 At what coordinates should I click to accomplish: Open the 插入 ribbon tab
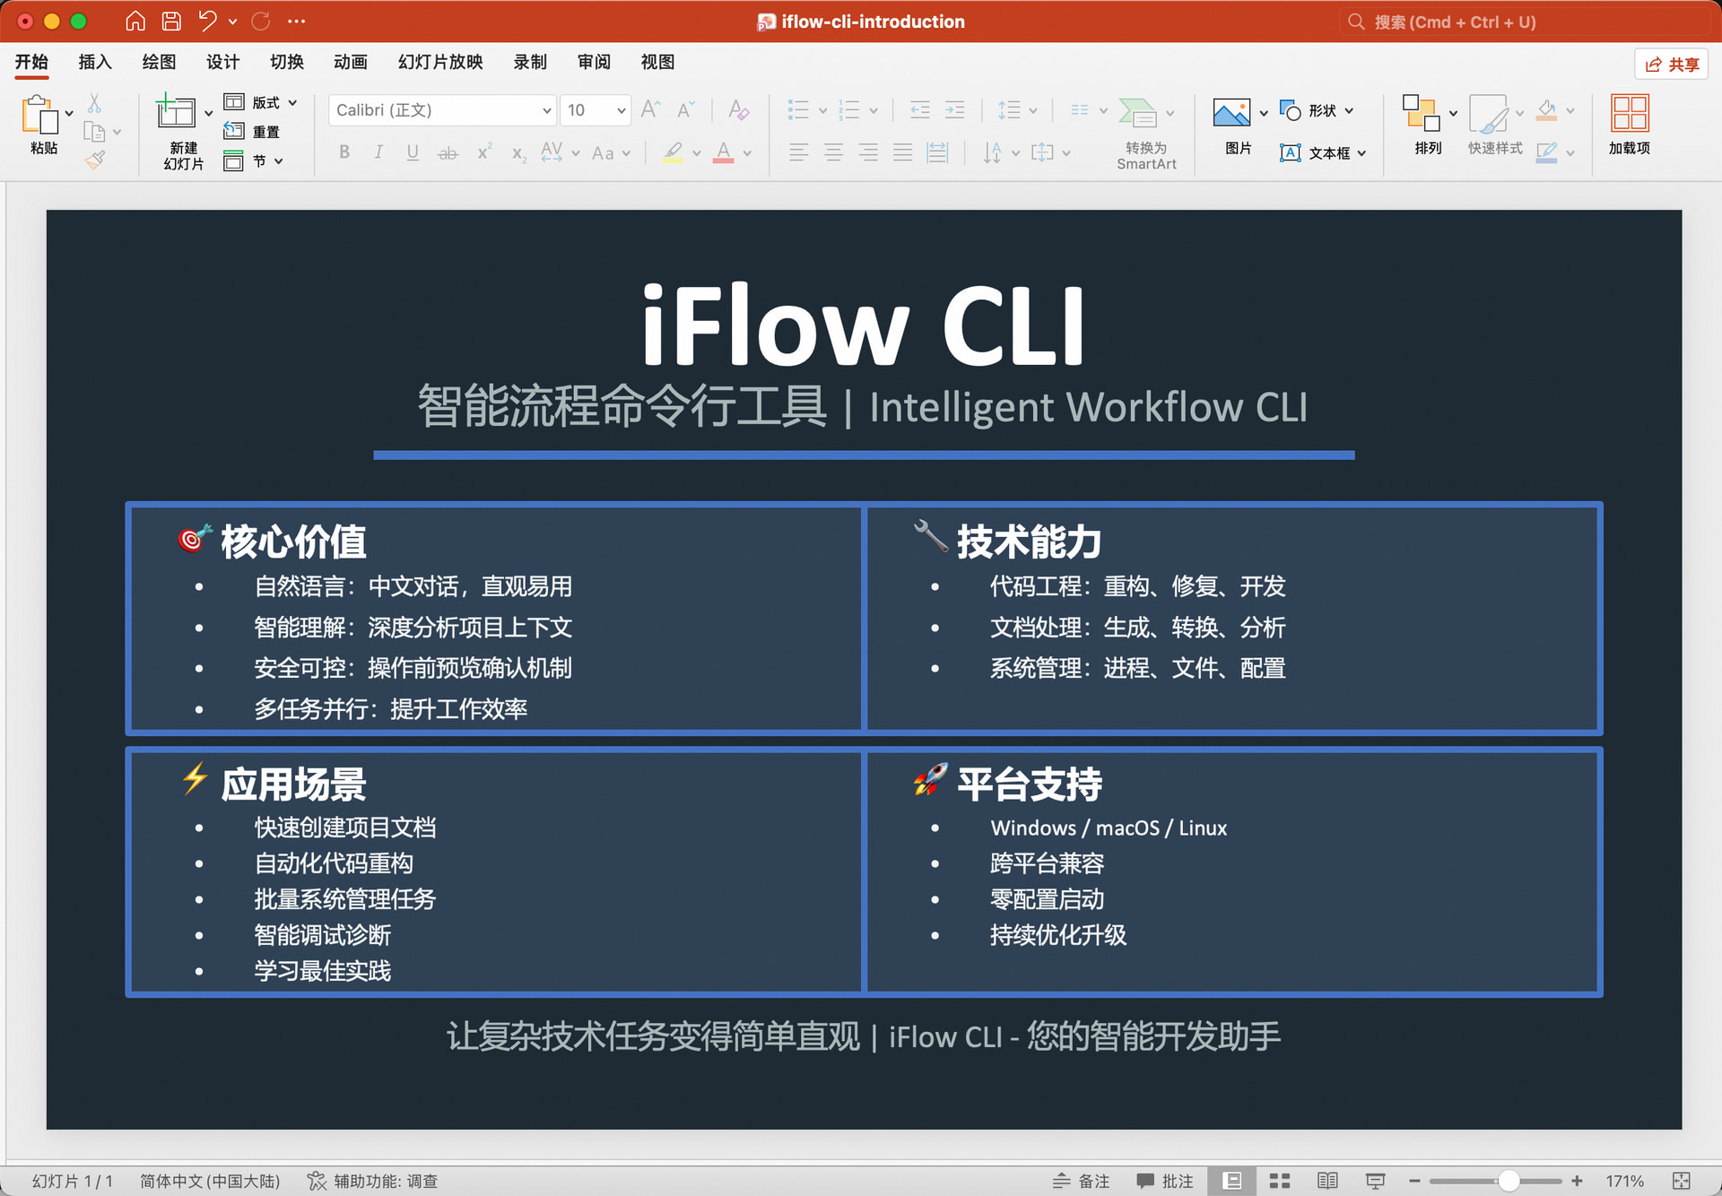click(x=95, y=62)
